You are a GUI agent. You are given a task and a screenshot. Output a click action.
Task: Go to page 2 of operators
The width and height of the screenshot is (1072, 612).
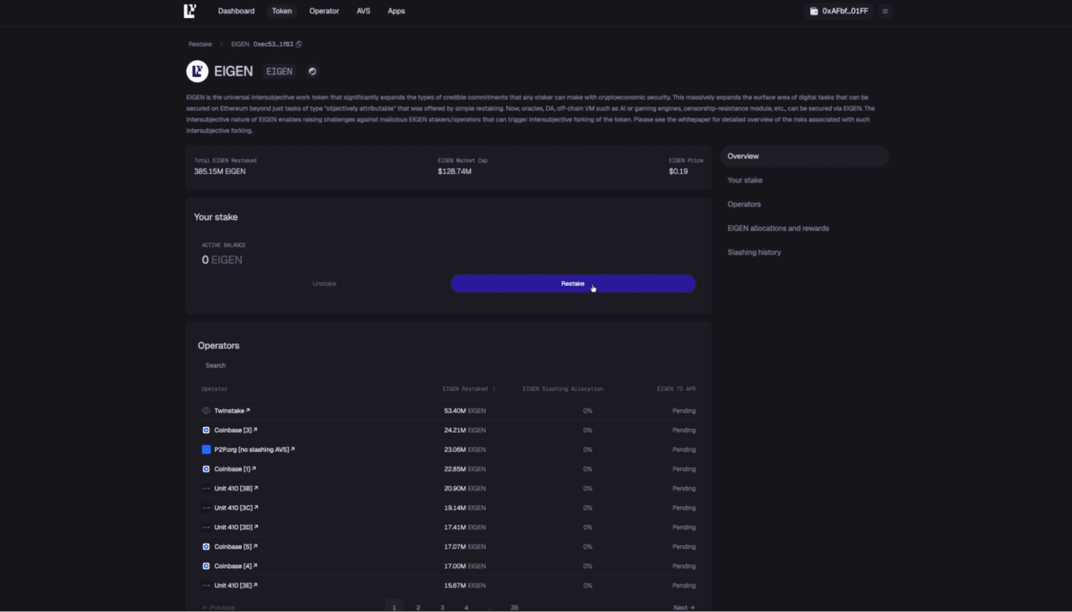point(418,607)
